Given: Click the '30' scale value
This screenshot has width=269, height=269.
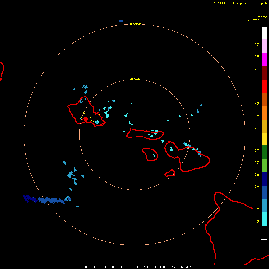Looking at the screenshot, I should [257, 139].
